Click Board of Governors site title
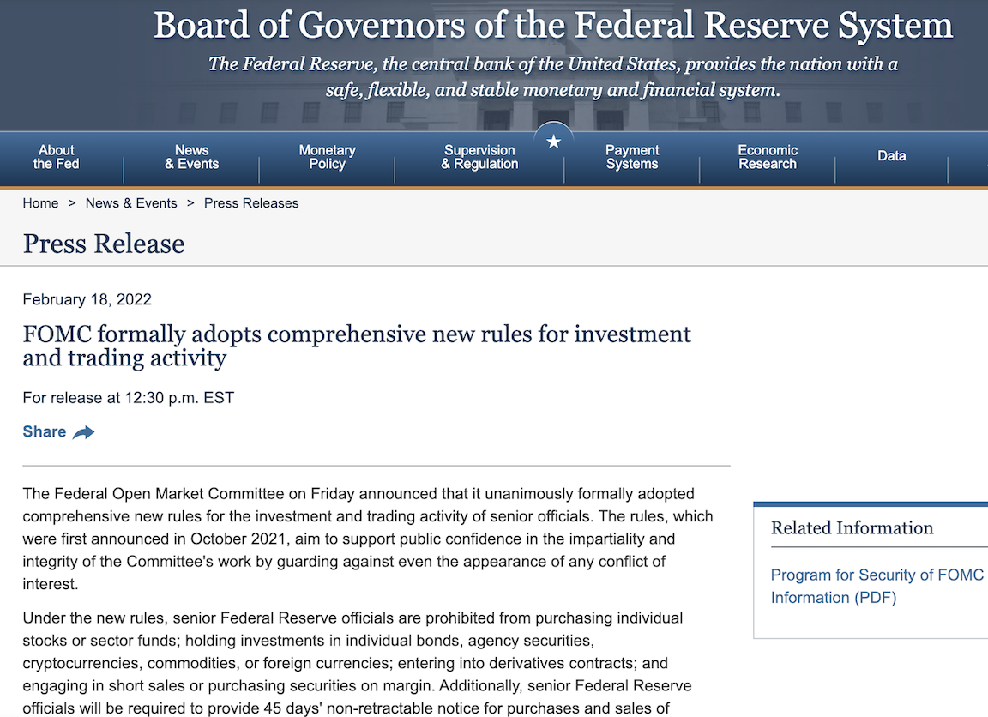This screenshot has width=988, height=717. (x=553, y=25)
